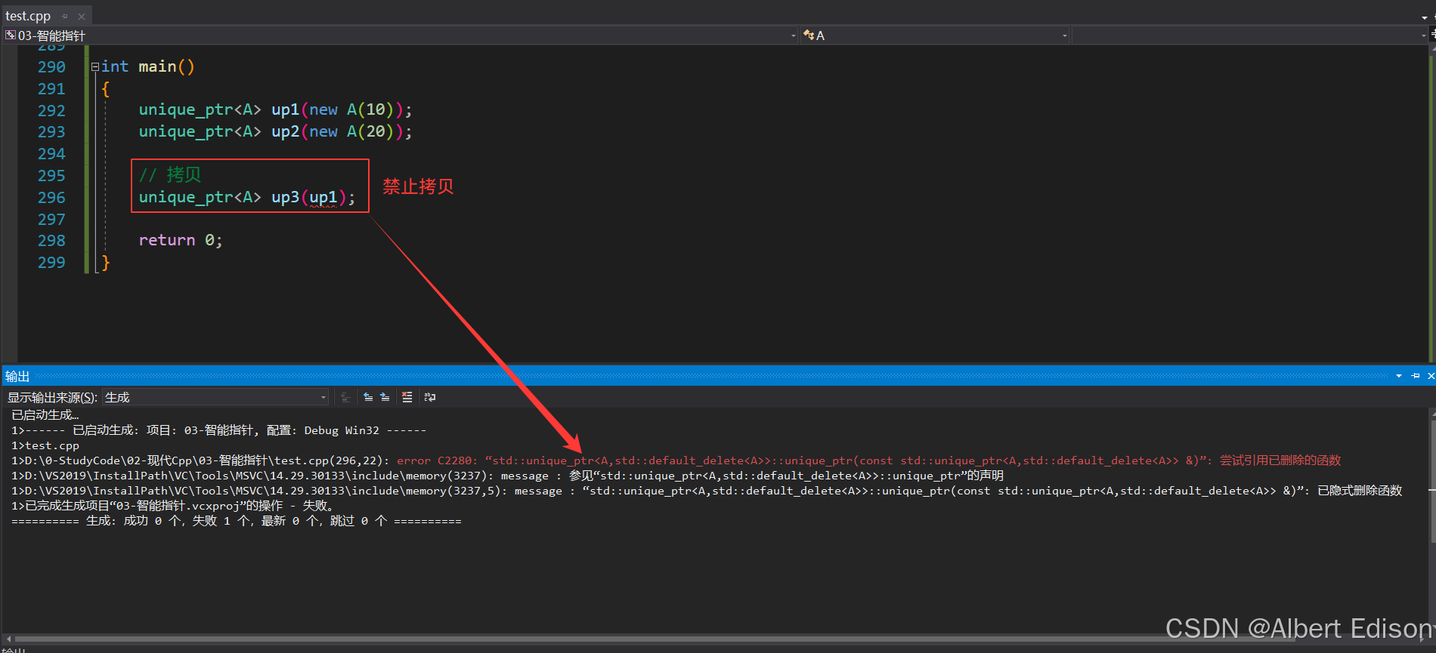This screenshot has height=653, width=1436.
Task: Open the empty member navigation dropdown
Action: coord(1250,35)
